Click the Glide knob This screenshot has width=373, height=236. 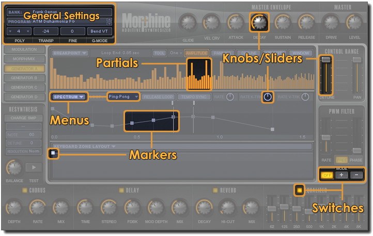click(188, 22)
